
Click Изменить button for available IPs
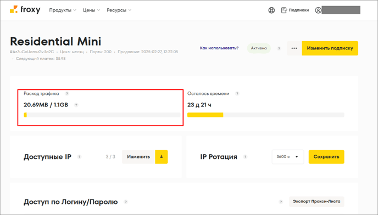point(138,157)
